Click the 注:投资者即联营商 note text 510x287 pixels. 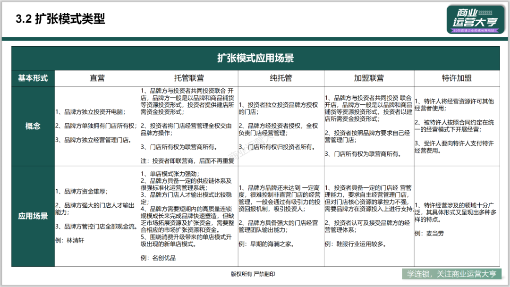(187, 161)
